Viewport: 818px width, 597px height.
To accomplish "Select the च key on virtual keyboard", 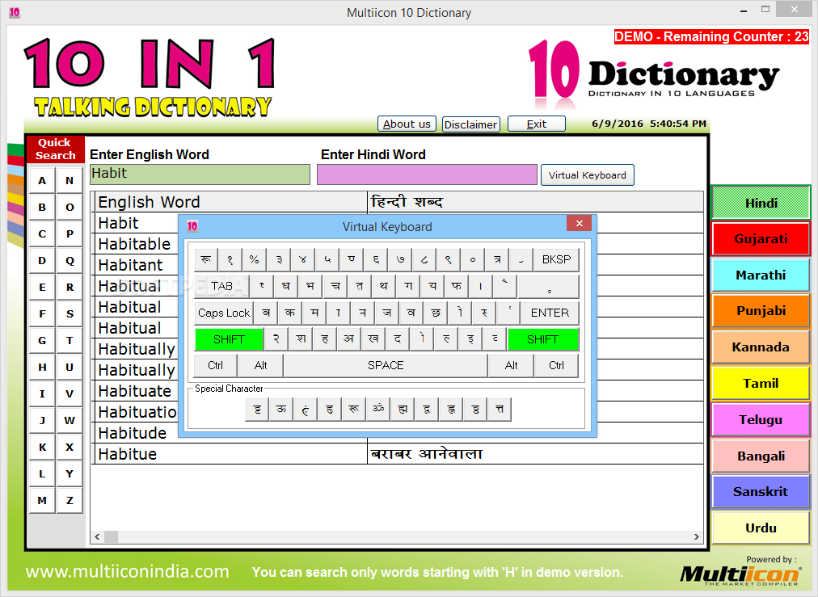I will pyautogui.click(x=335, y=286).
